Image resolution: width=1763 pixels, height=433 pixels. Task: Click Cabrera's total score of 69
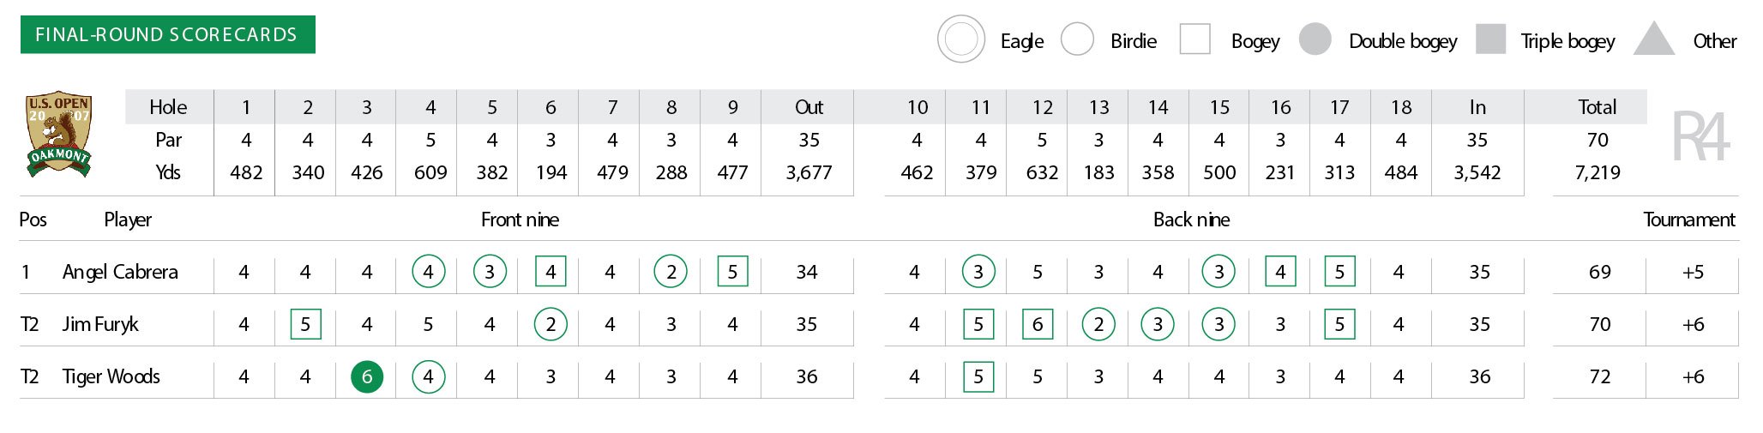point(1599,272)
